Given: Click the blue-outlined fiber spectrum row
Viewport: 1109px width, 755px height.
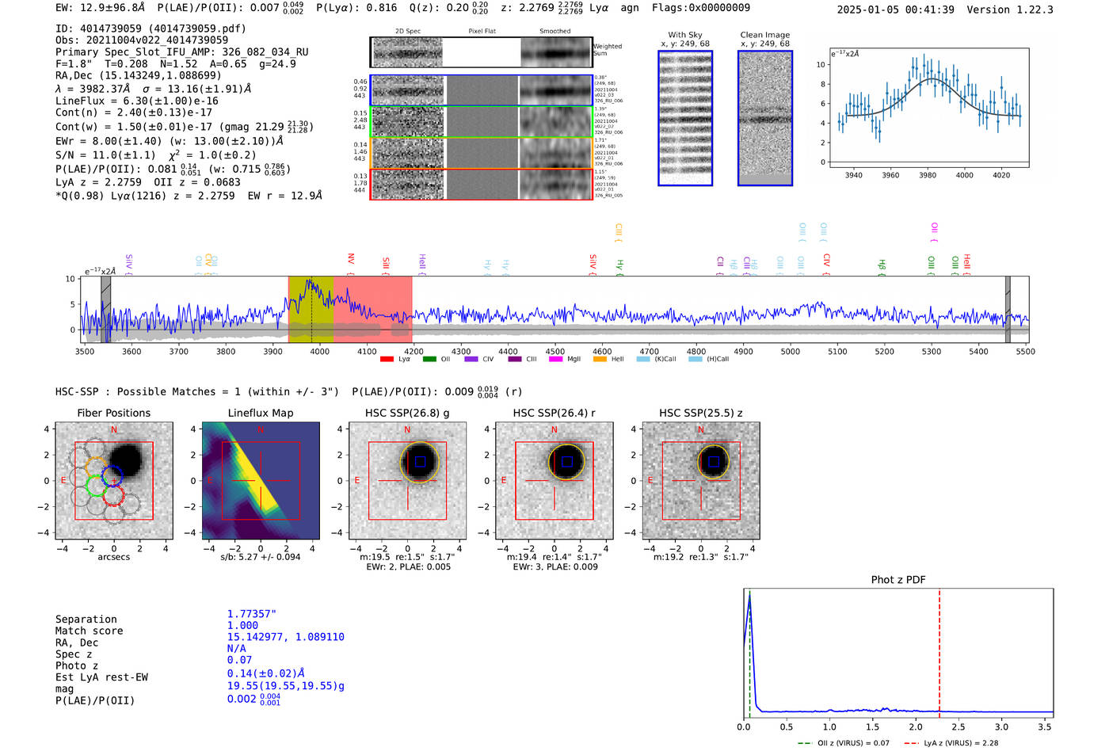Looking at the screenshot, I should click(481, 90).
